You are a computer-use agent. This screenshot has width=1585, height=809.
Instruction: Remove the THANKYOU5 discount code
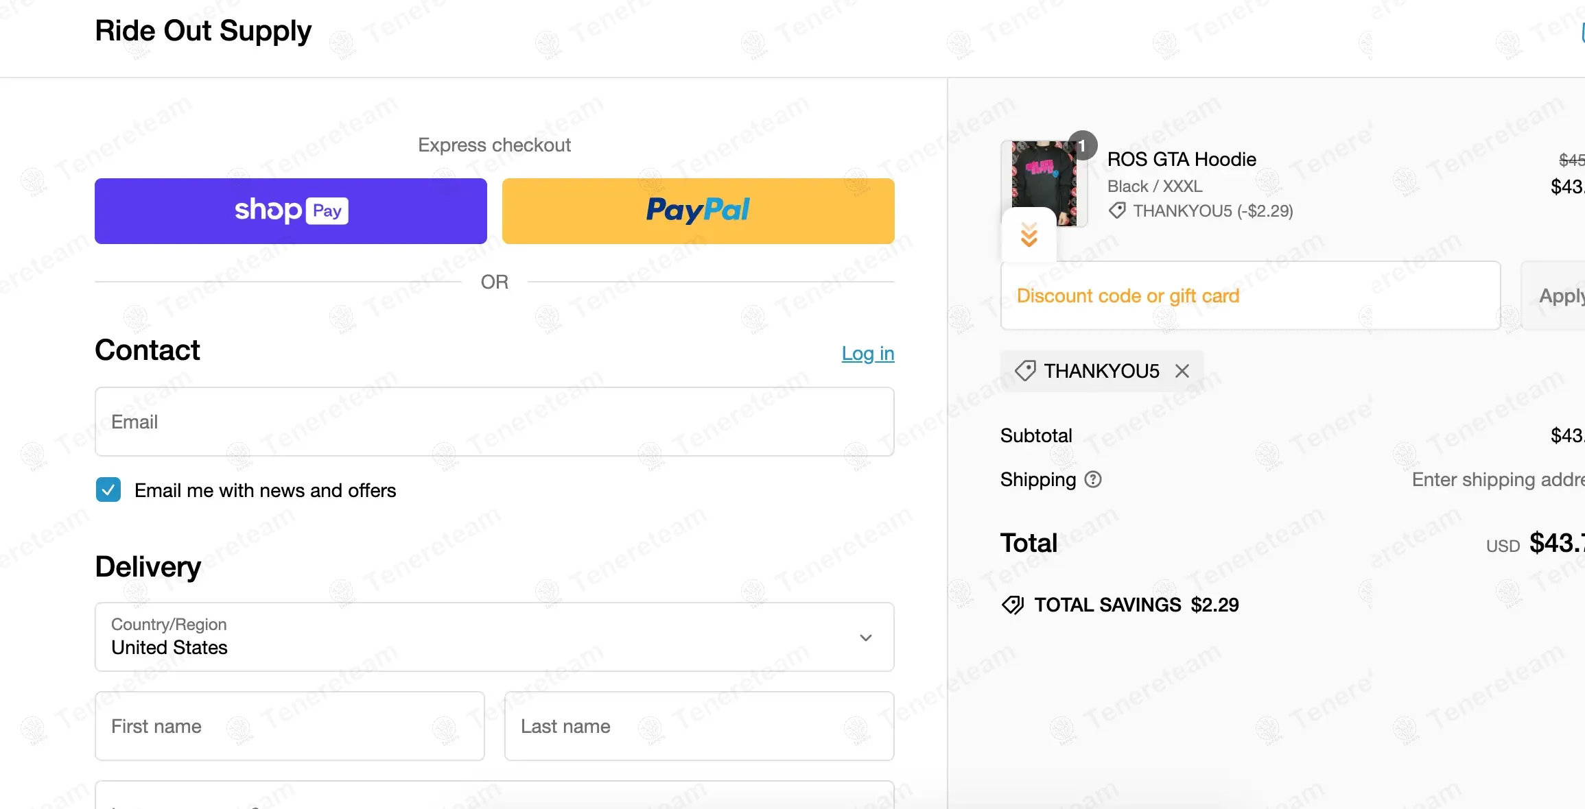pos(1182,372)
